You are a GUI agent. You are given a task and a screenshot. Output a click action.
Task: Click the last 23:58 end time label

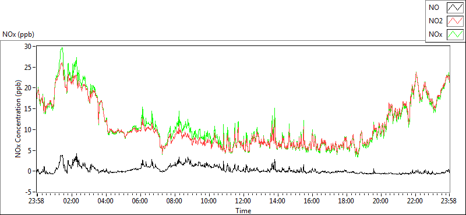(x=449, y=201)
